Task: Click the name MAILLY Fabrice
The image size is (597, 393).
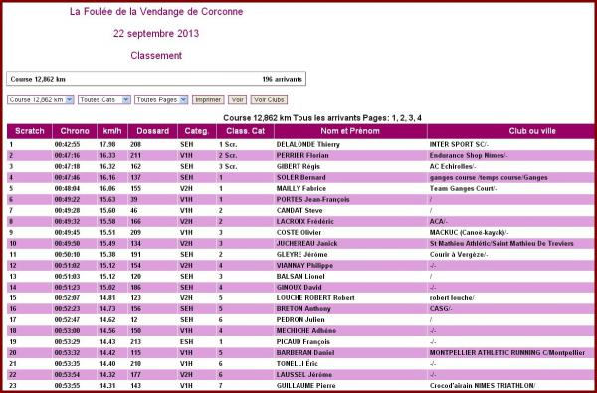Action: point(301,188)
